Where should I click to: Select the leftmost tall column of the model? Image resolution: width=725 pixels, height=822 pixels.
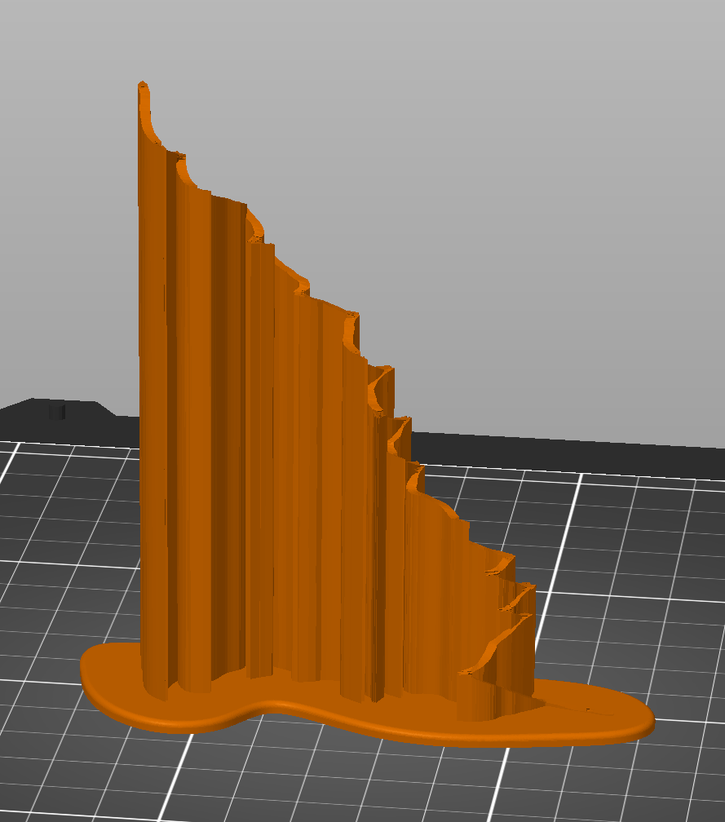click(x=152, y=408)
